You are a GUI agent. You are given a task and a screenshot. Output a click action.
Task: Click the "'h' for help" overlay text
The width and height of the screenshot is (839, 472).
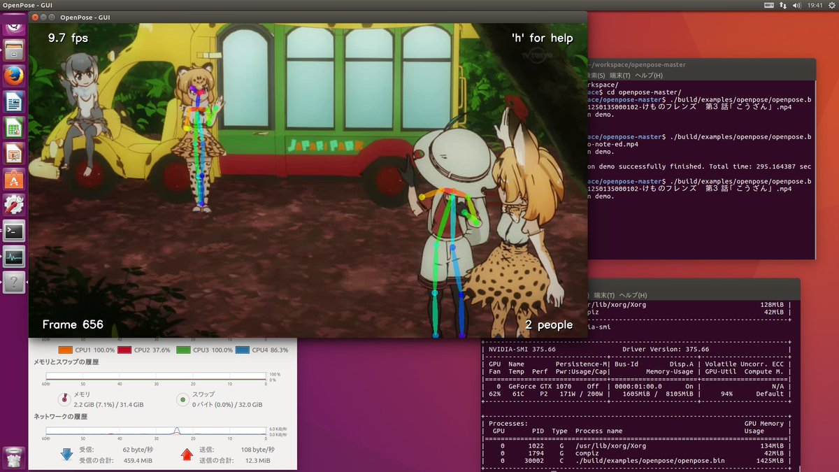point(542,38)
